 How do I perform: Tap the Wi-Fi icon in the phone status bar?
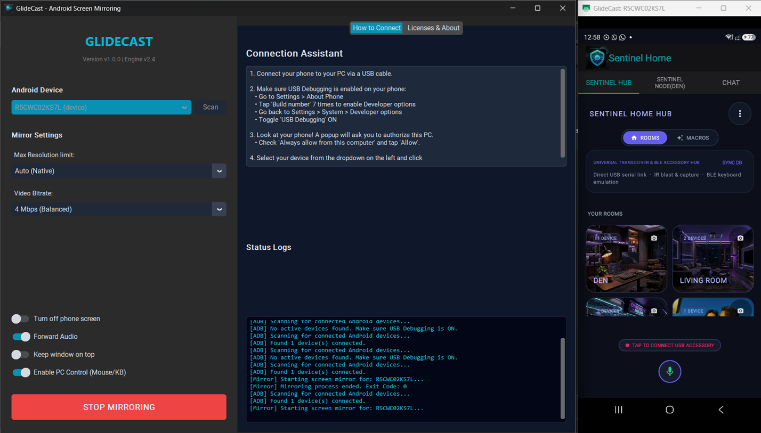(729, 37)
